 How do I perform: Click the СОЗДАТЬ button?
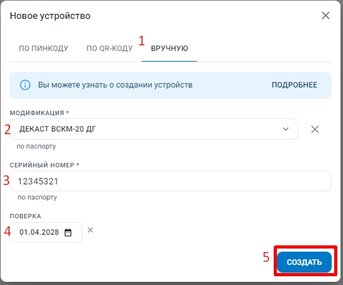[304, 262]
